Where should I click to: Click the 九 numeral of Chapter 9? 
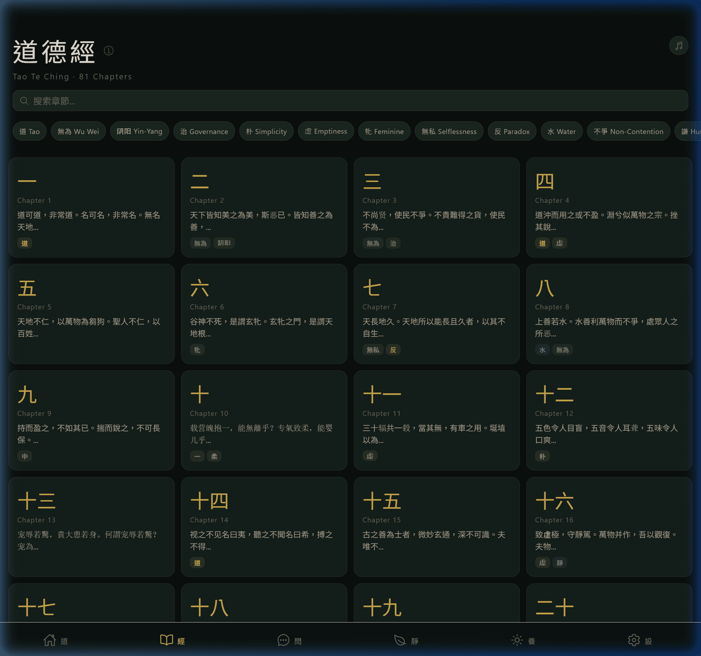point(27,395)
